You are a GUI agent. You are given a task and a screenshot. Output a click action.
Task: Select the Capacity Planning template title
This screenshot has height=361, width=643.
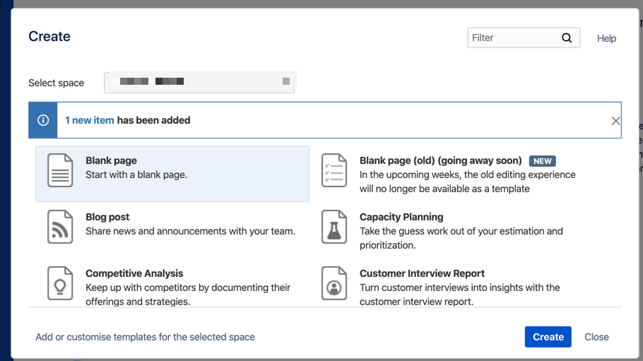coord(401,217)
